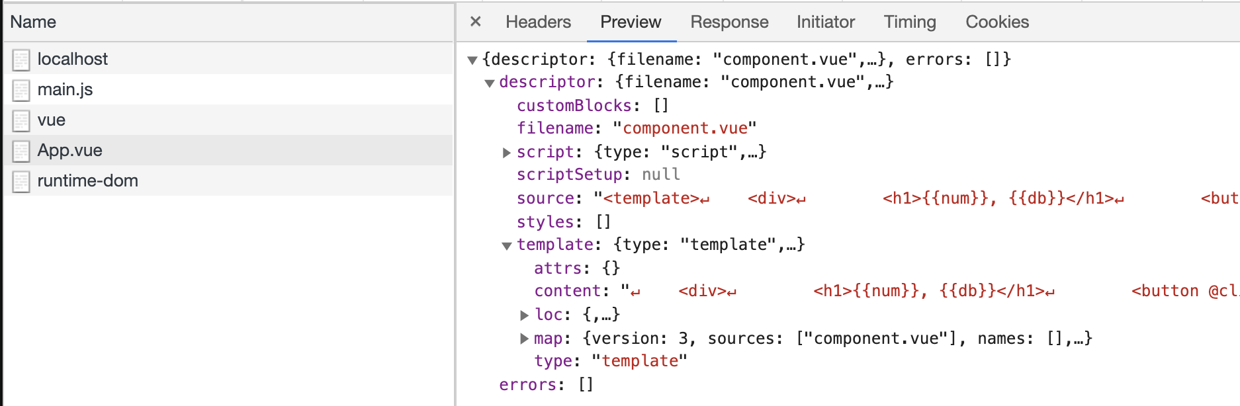Select the runtime-dom request
The width and height of the screenshot is (1240, 406).
(x=88, y=181)
